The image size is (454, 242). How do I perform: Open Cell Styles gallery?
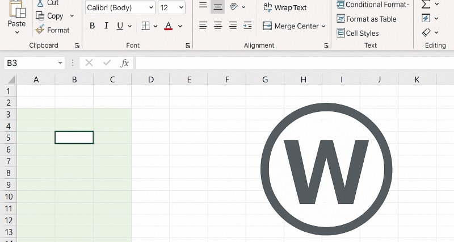coord(358,33)
